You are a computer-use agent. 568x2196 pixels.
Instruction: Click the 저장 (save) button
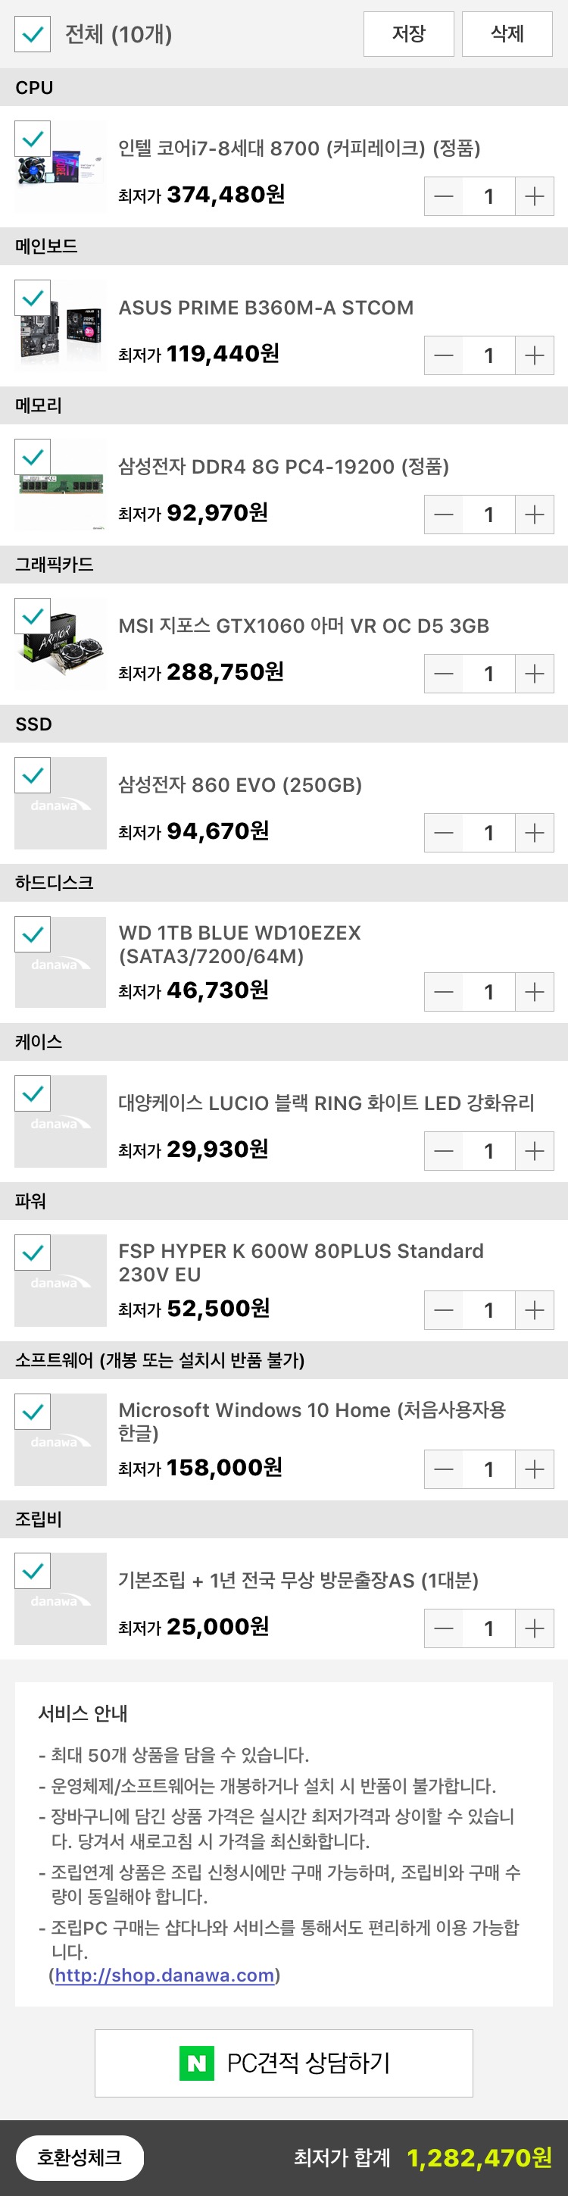coord(409,34)
